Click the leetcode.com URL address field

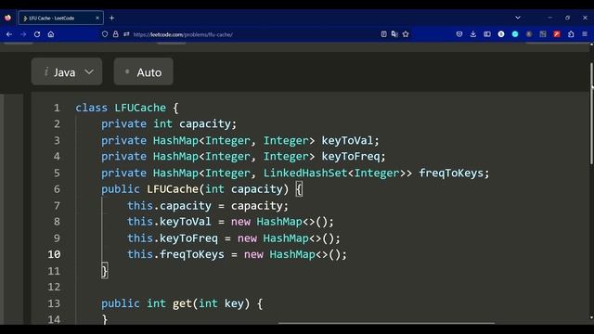click(x=183, y=34)
